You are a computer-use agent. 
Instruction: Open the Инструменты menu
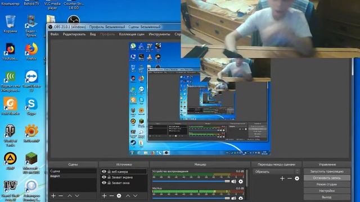(x=159, y=34)
